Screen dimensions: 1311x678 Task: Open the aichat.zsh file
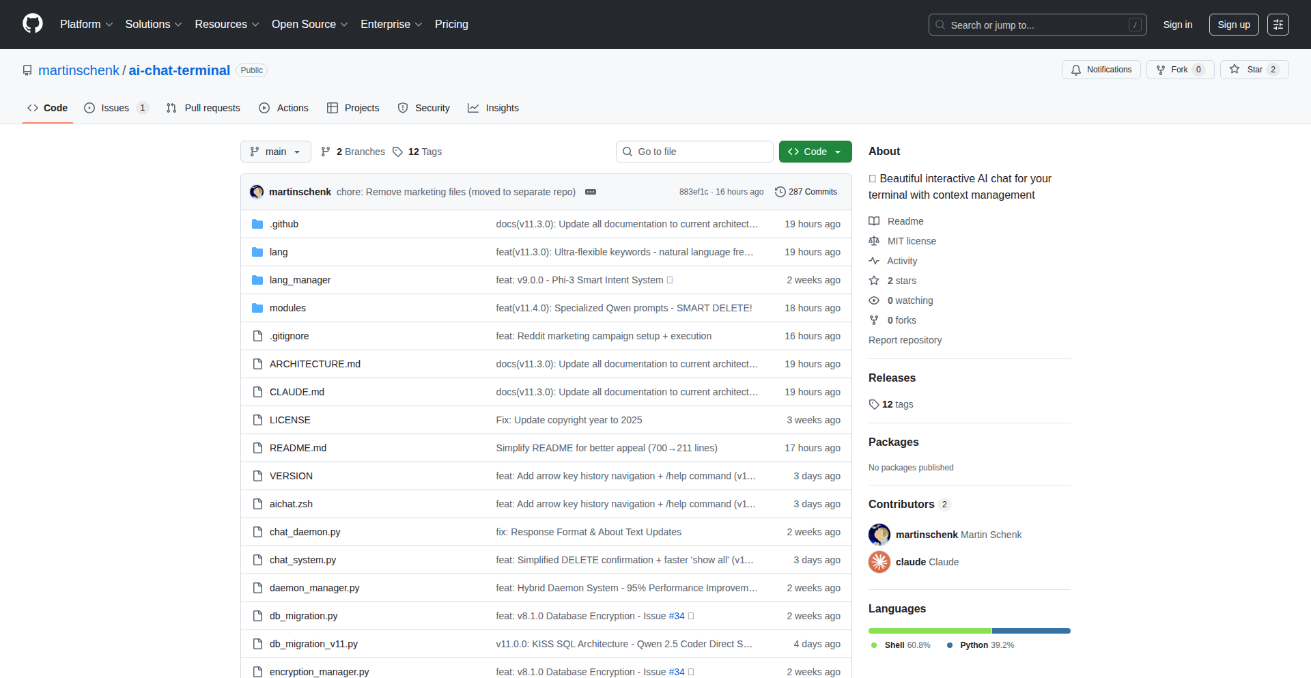[x=291, y=504]
